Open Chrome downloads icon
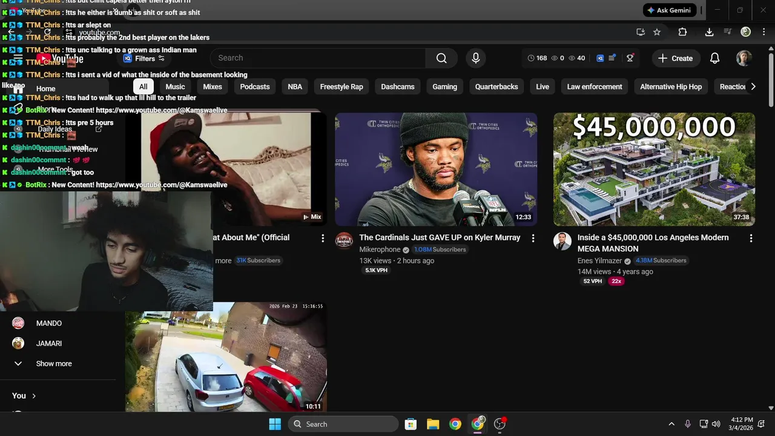The height and width of the screenshot is (436, 775). pyautogui.click(x=709, y=32)
